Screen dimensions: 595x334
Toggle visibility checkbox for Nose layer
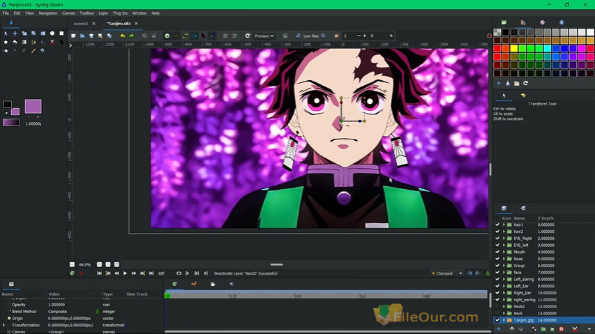click(x=497, y=259)
